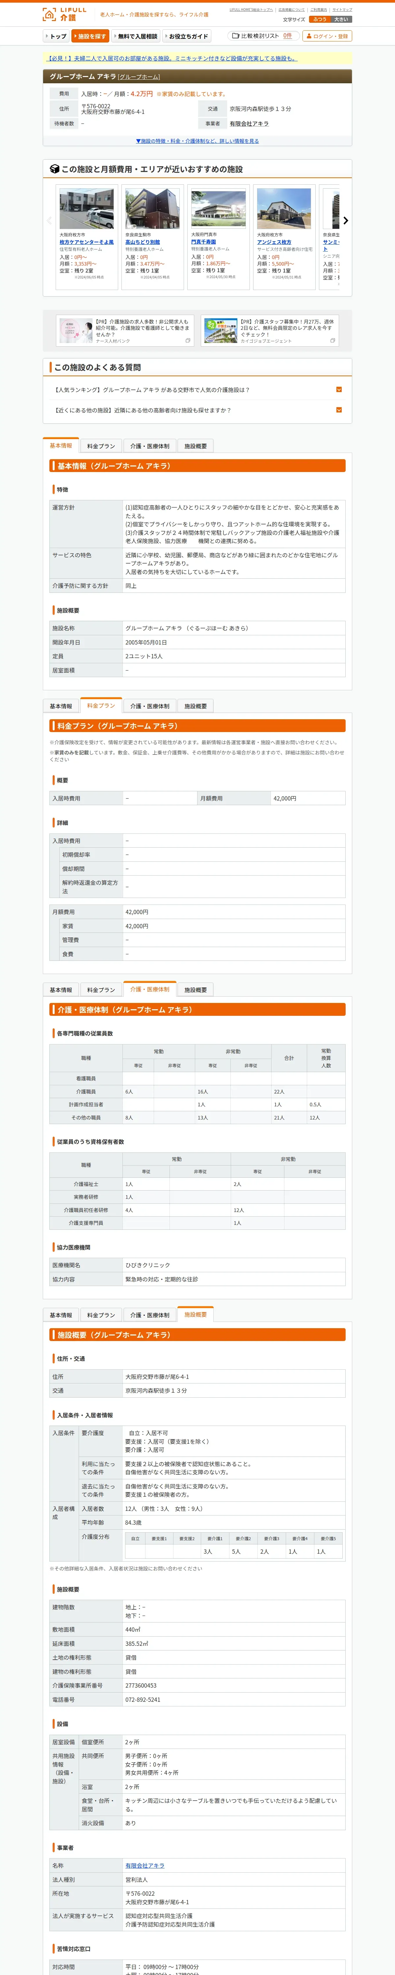
Task: Open LIFULL HOME'S総合トップへ link
Action: pyautogui.click(x=251, y=10)
